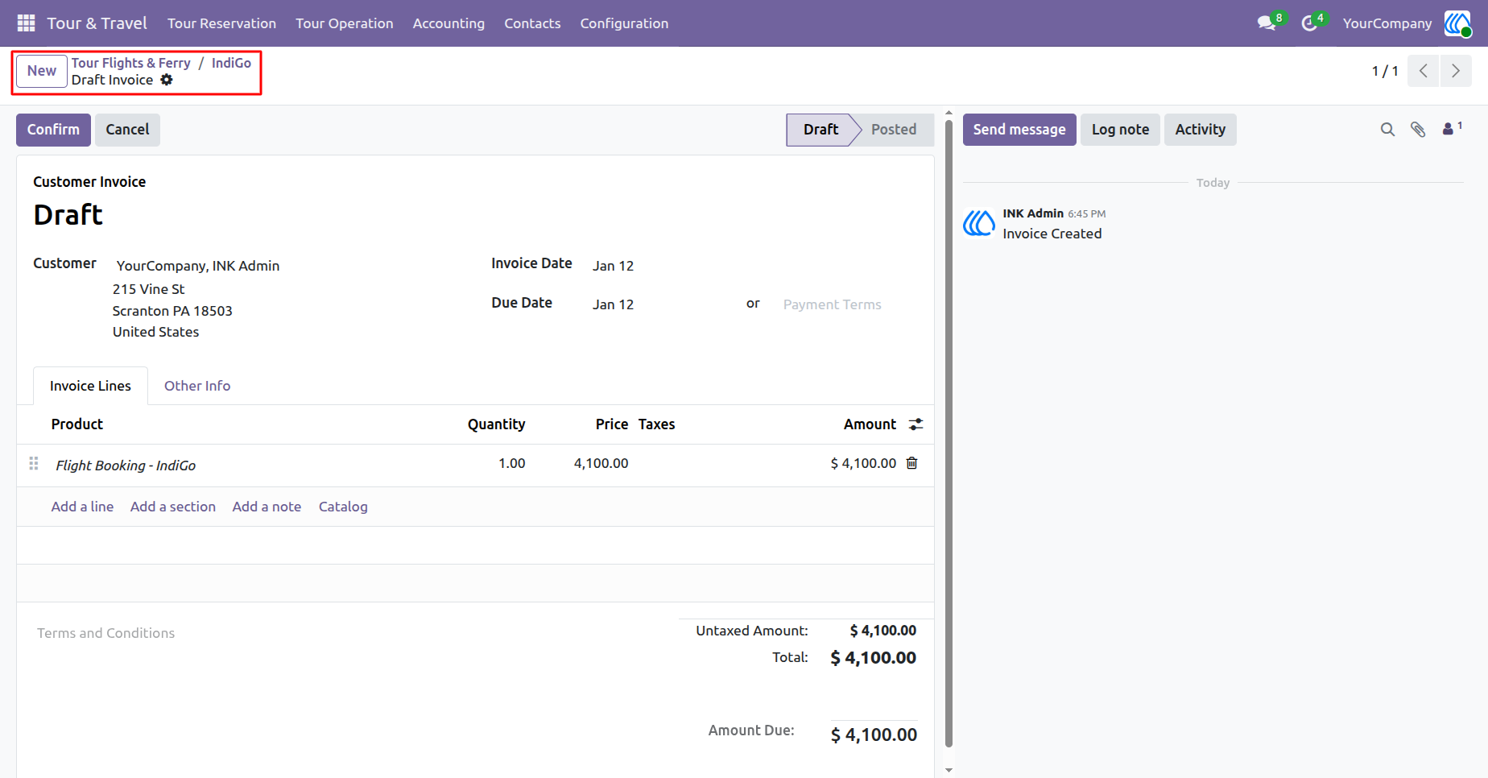Click Add a line link
Screen dimensions: 1488x778
82,507
